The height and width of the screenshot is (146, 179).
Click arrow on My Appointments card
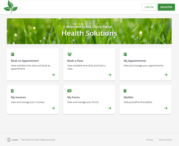[x=166, y=75]
